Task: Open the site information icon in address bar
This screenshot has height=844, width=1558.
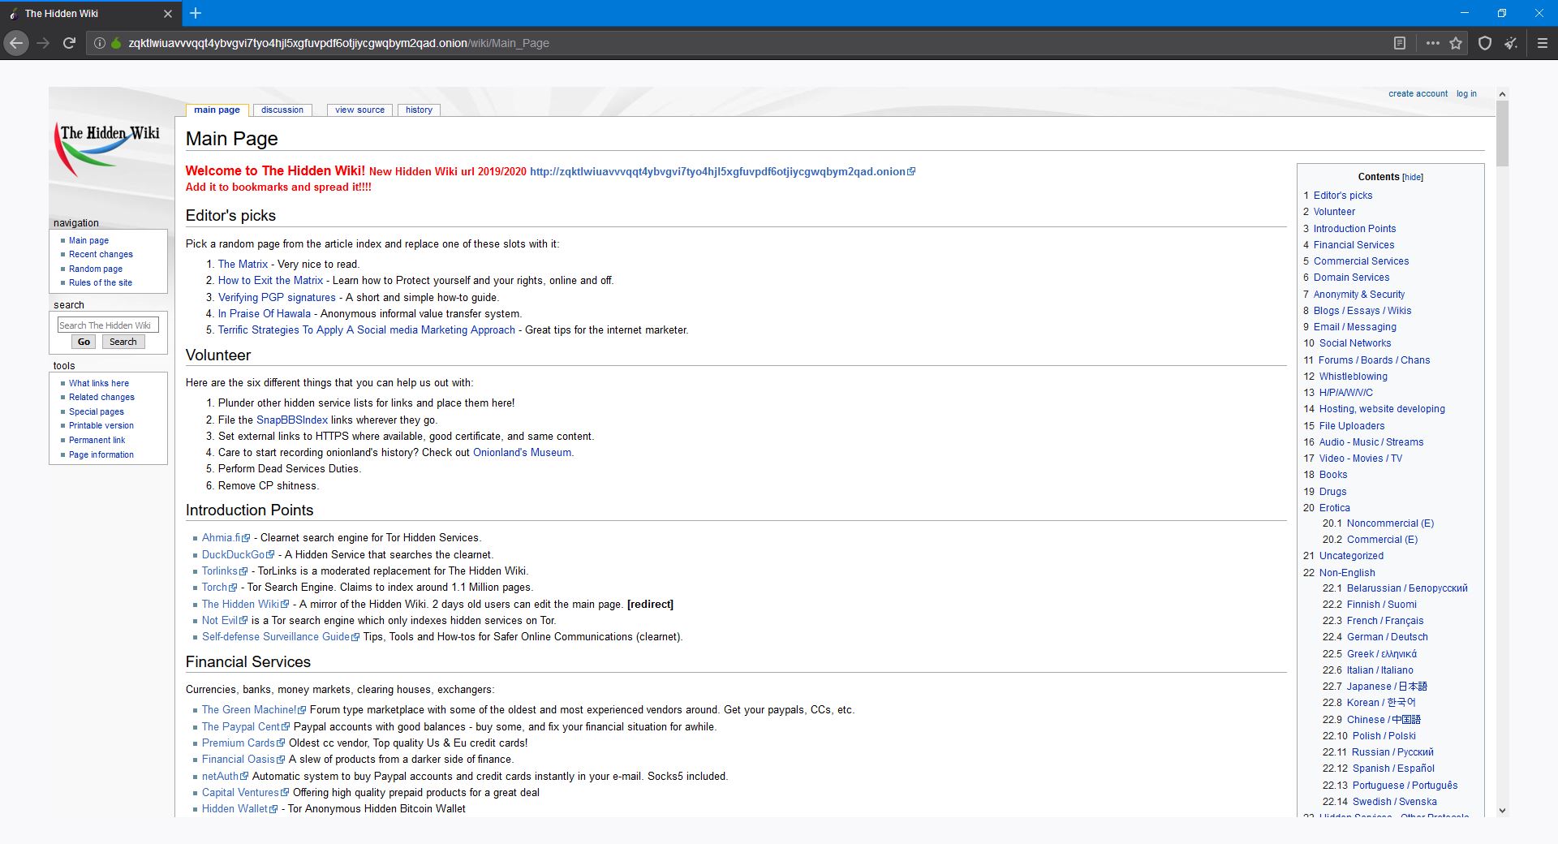Action: [100, 43]
